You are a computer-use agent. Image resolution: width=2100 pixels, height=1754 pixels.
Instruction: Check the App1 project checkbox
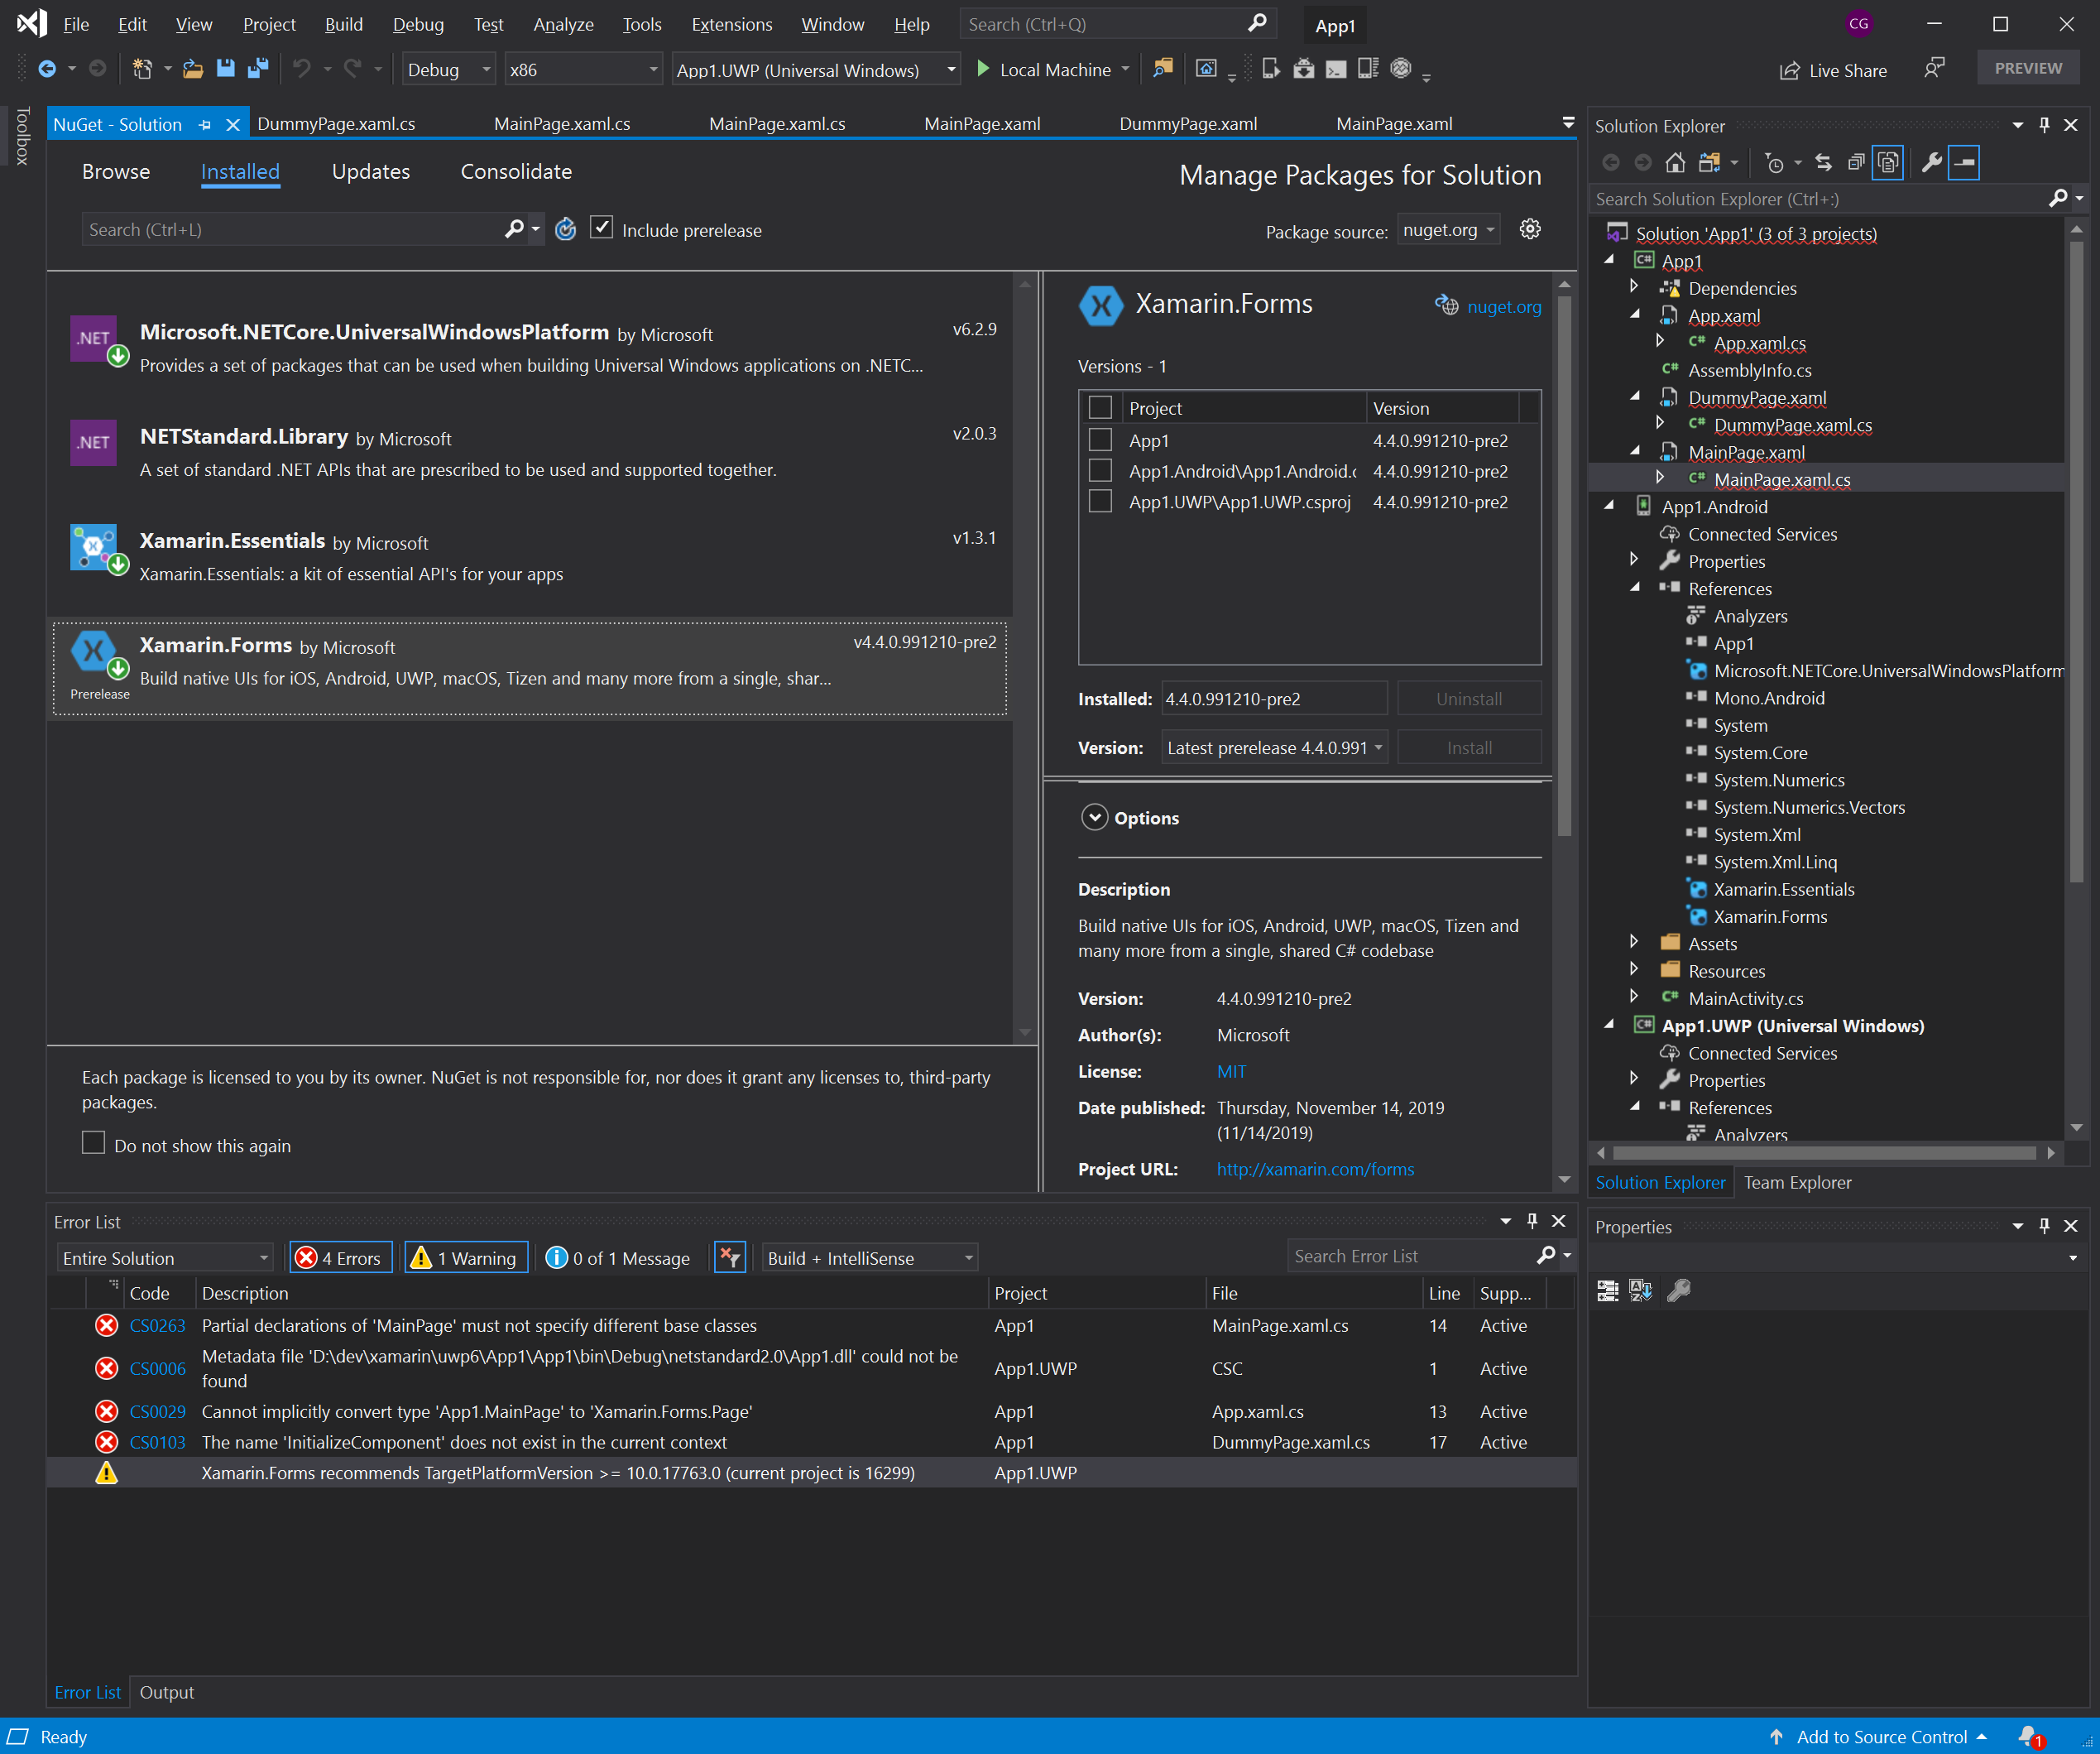tap(1100, 440)
